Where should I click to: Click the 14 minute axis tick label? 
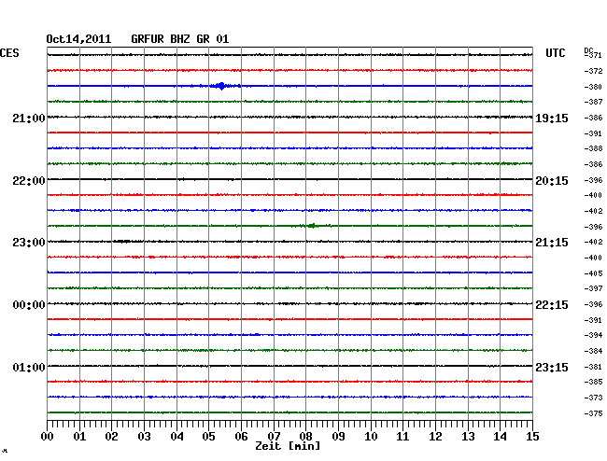click(500, 436)
